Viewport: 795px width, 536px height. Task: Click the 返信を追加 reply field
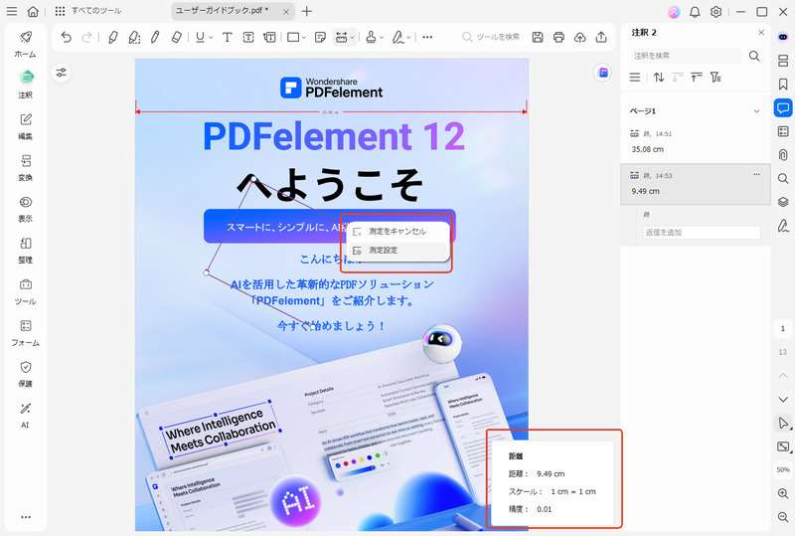[x=702, y=233]
